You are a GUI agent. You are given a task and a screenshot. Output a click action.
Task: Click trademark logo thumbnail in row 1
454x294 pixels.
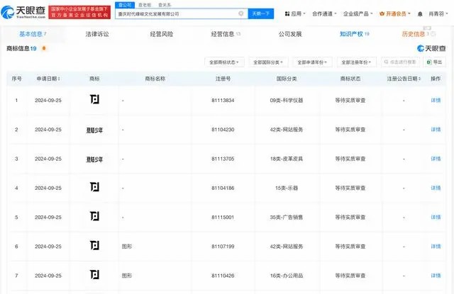click(94, 101)
